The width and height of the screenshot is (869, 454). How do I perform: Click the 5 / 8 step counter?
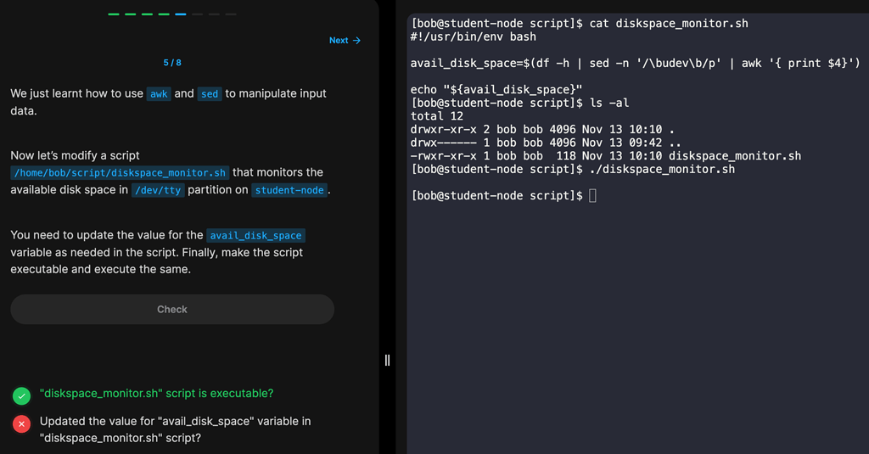(172, 63)
